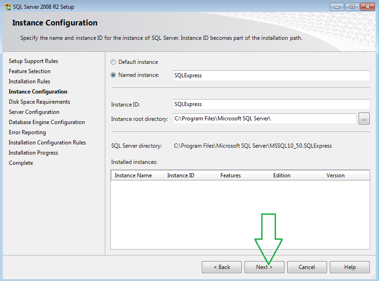Select the Default instance radio button
Image resolution: width=379 pixels, height=281 pixels.
113,62
